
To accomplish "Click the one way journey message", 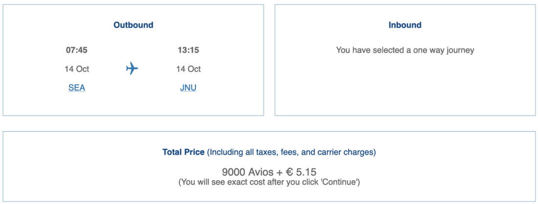I will tap(405, 50).
